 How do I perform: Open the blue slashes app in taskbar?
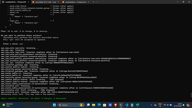point(110,105)
